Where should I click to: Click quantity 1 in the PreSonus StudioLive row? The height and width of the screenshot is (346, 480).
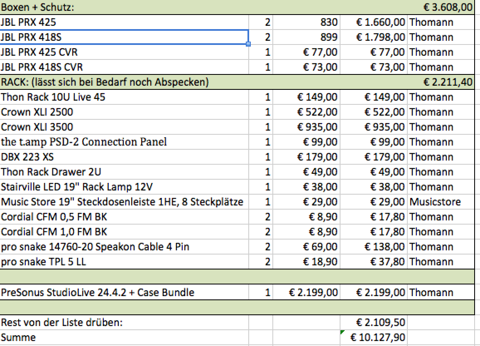(x=261, y=292)
